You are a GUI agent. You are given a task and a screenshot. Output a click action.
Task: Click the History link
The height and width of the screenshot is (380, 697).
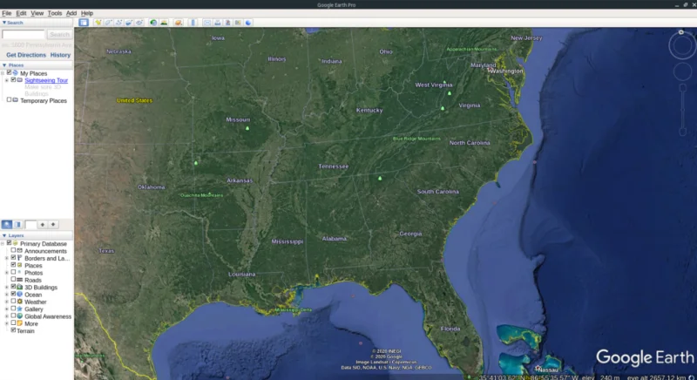click(60, 55)
